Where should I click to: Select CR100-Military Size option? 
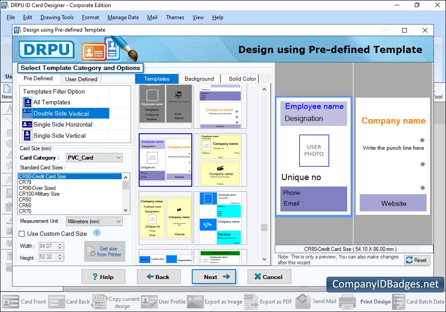70,194
